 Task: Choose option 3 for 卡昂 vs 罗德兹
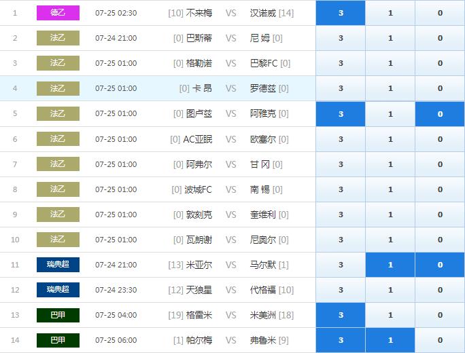(341, 88)
